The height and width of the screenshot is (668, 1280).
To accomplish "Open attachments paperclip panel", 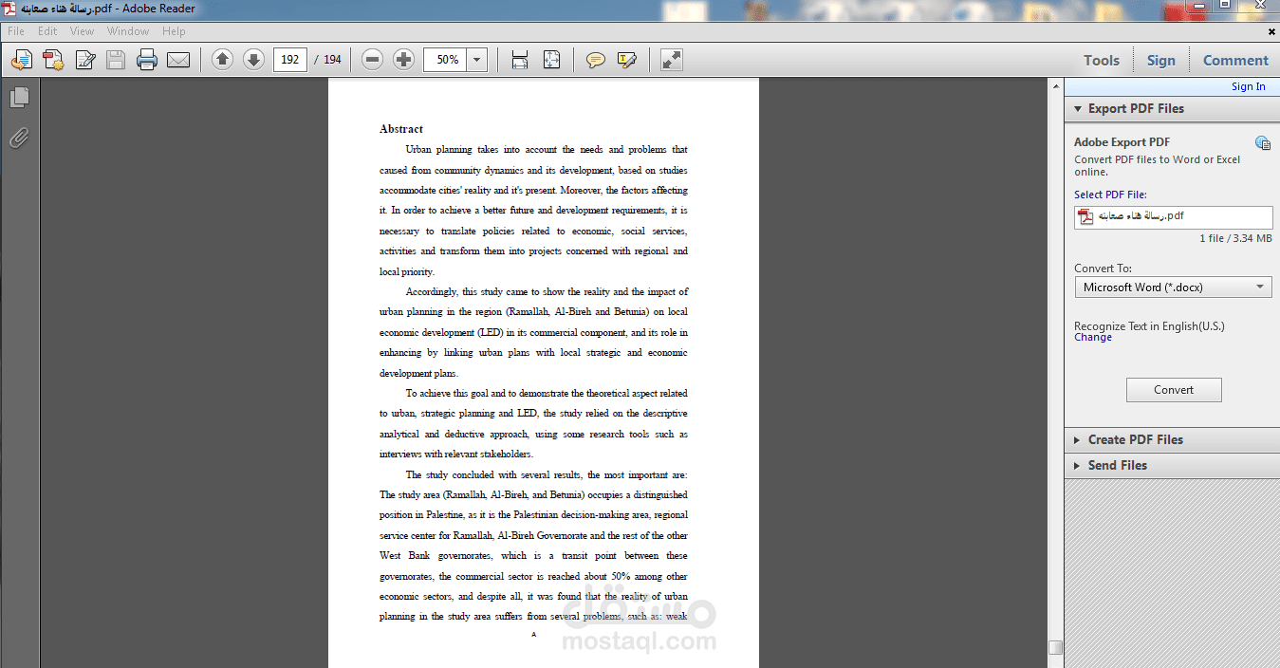I will (x=19, y=139).
